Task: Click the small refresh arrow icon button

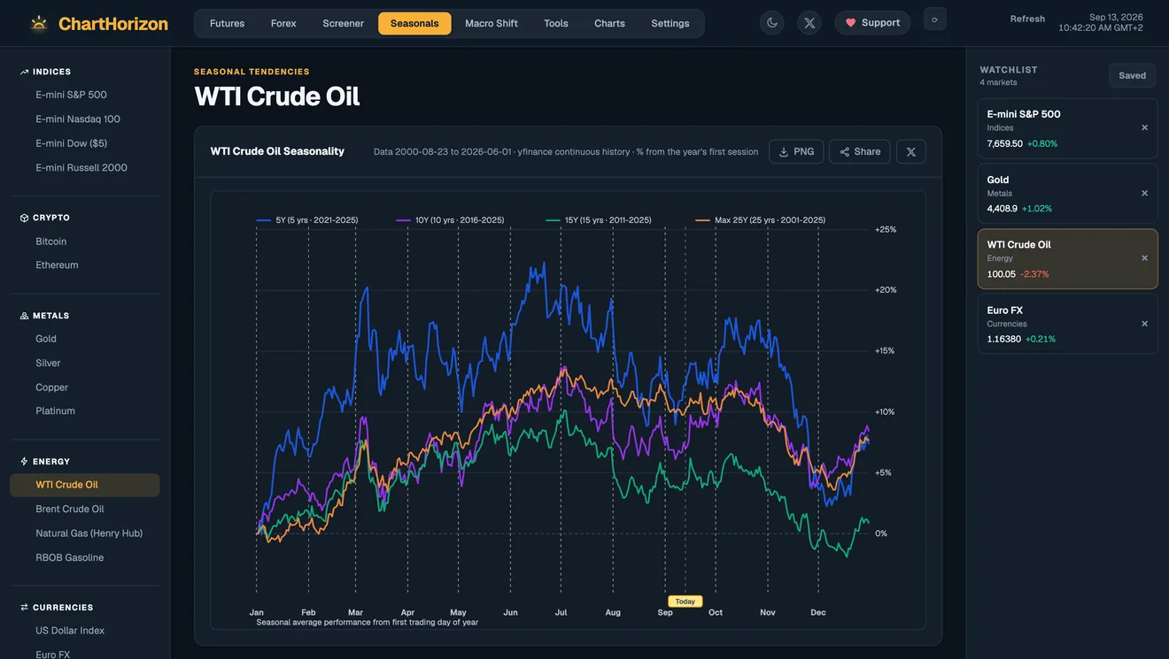Action: coord(934,19)
